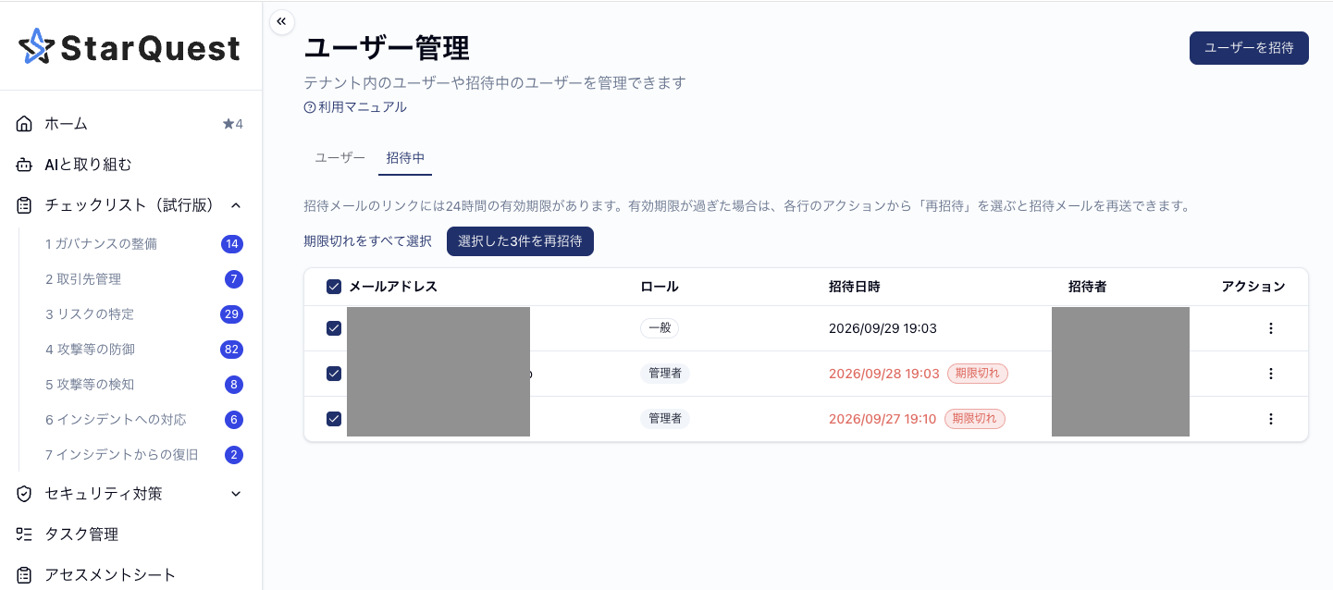Screen dimensions: 1333x590
Task: Click the shield icon beside セキュリティ対策
Action: [x=25, y=494]
